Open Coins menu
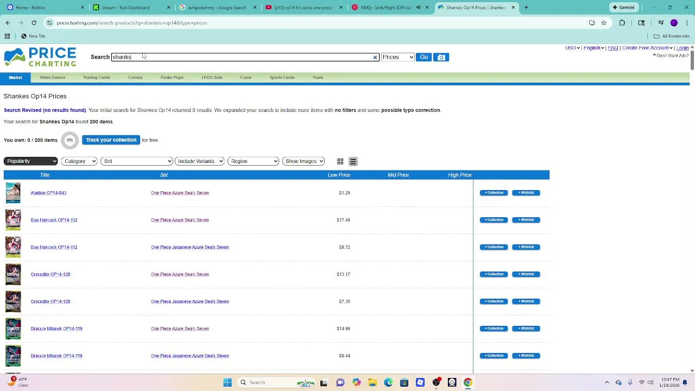The image size is (695, 391). (x=245, y=78)
